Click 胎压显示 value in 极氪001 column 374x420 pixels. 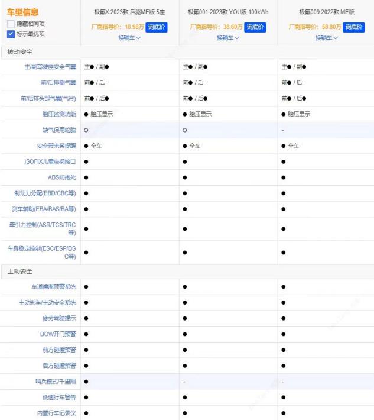[200, 114]
